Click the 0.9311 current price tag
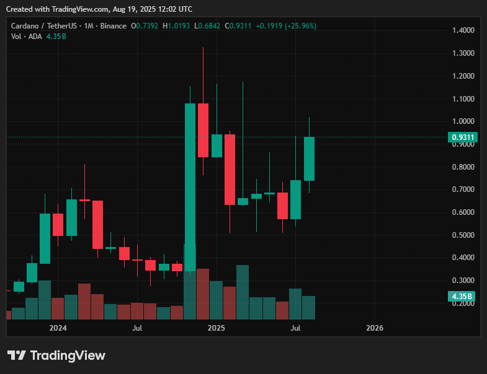This screenshot has height=374, width=487. point(462,137)
